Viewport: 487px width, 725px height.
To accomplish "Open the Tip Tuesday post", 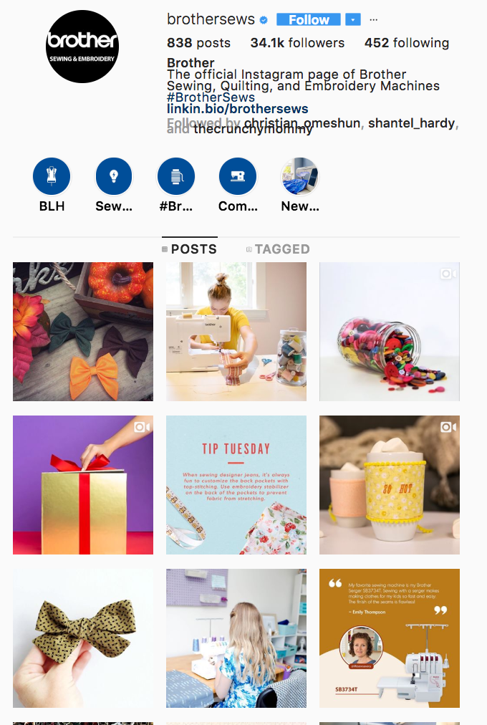I will [236, 485].
